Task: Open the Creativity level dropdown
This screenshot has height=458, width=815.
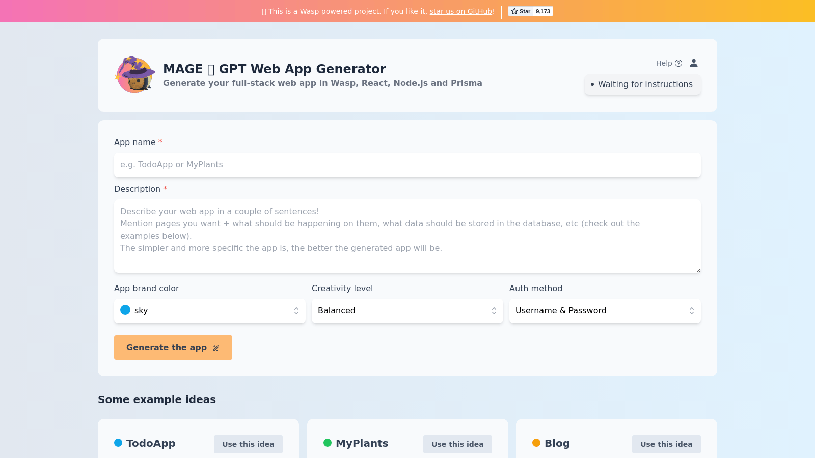Action: pos(407,311)
